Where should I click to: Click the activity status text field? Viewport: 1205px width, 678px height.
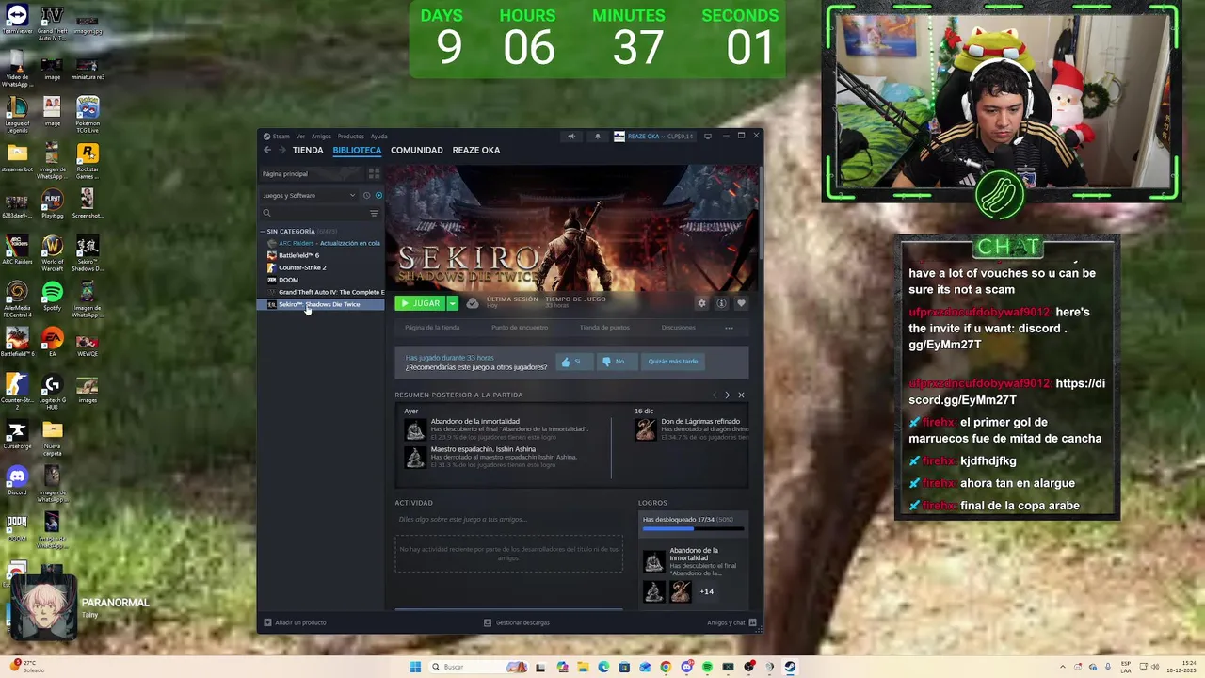(x=508, y=519)
